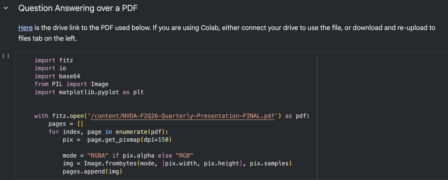
Task: Collapse the Question Answering over a PDF section
Action: 6,8
